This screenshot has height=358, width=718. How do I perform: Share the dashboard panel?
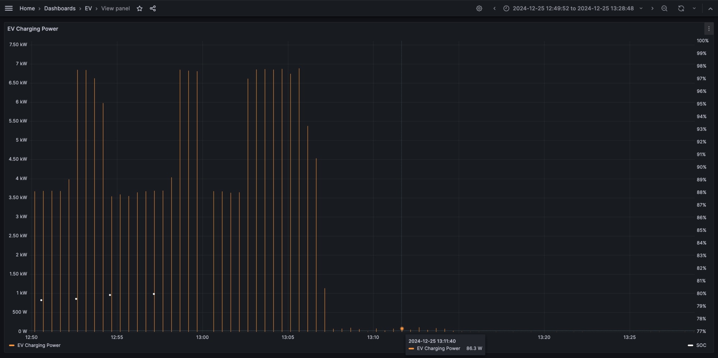tap(153, 8)
